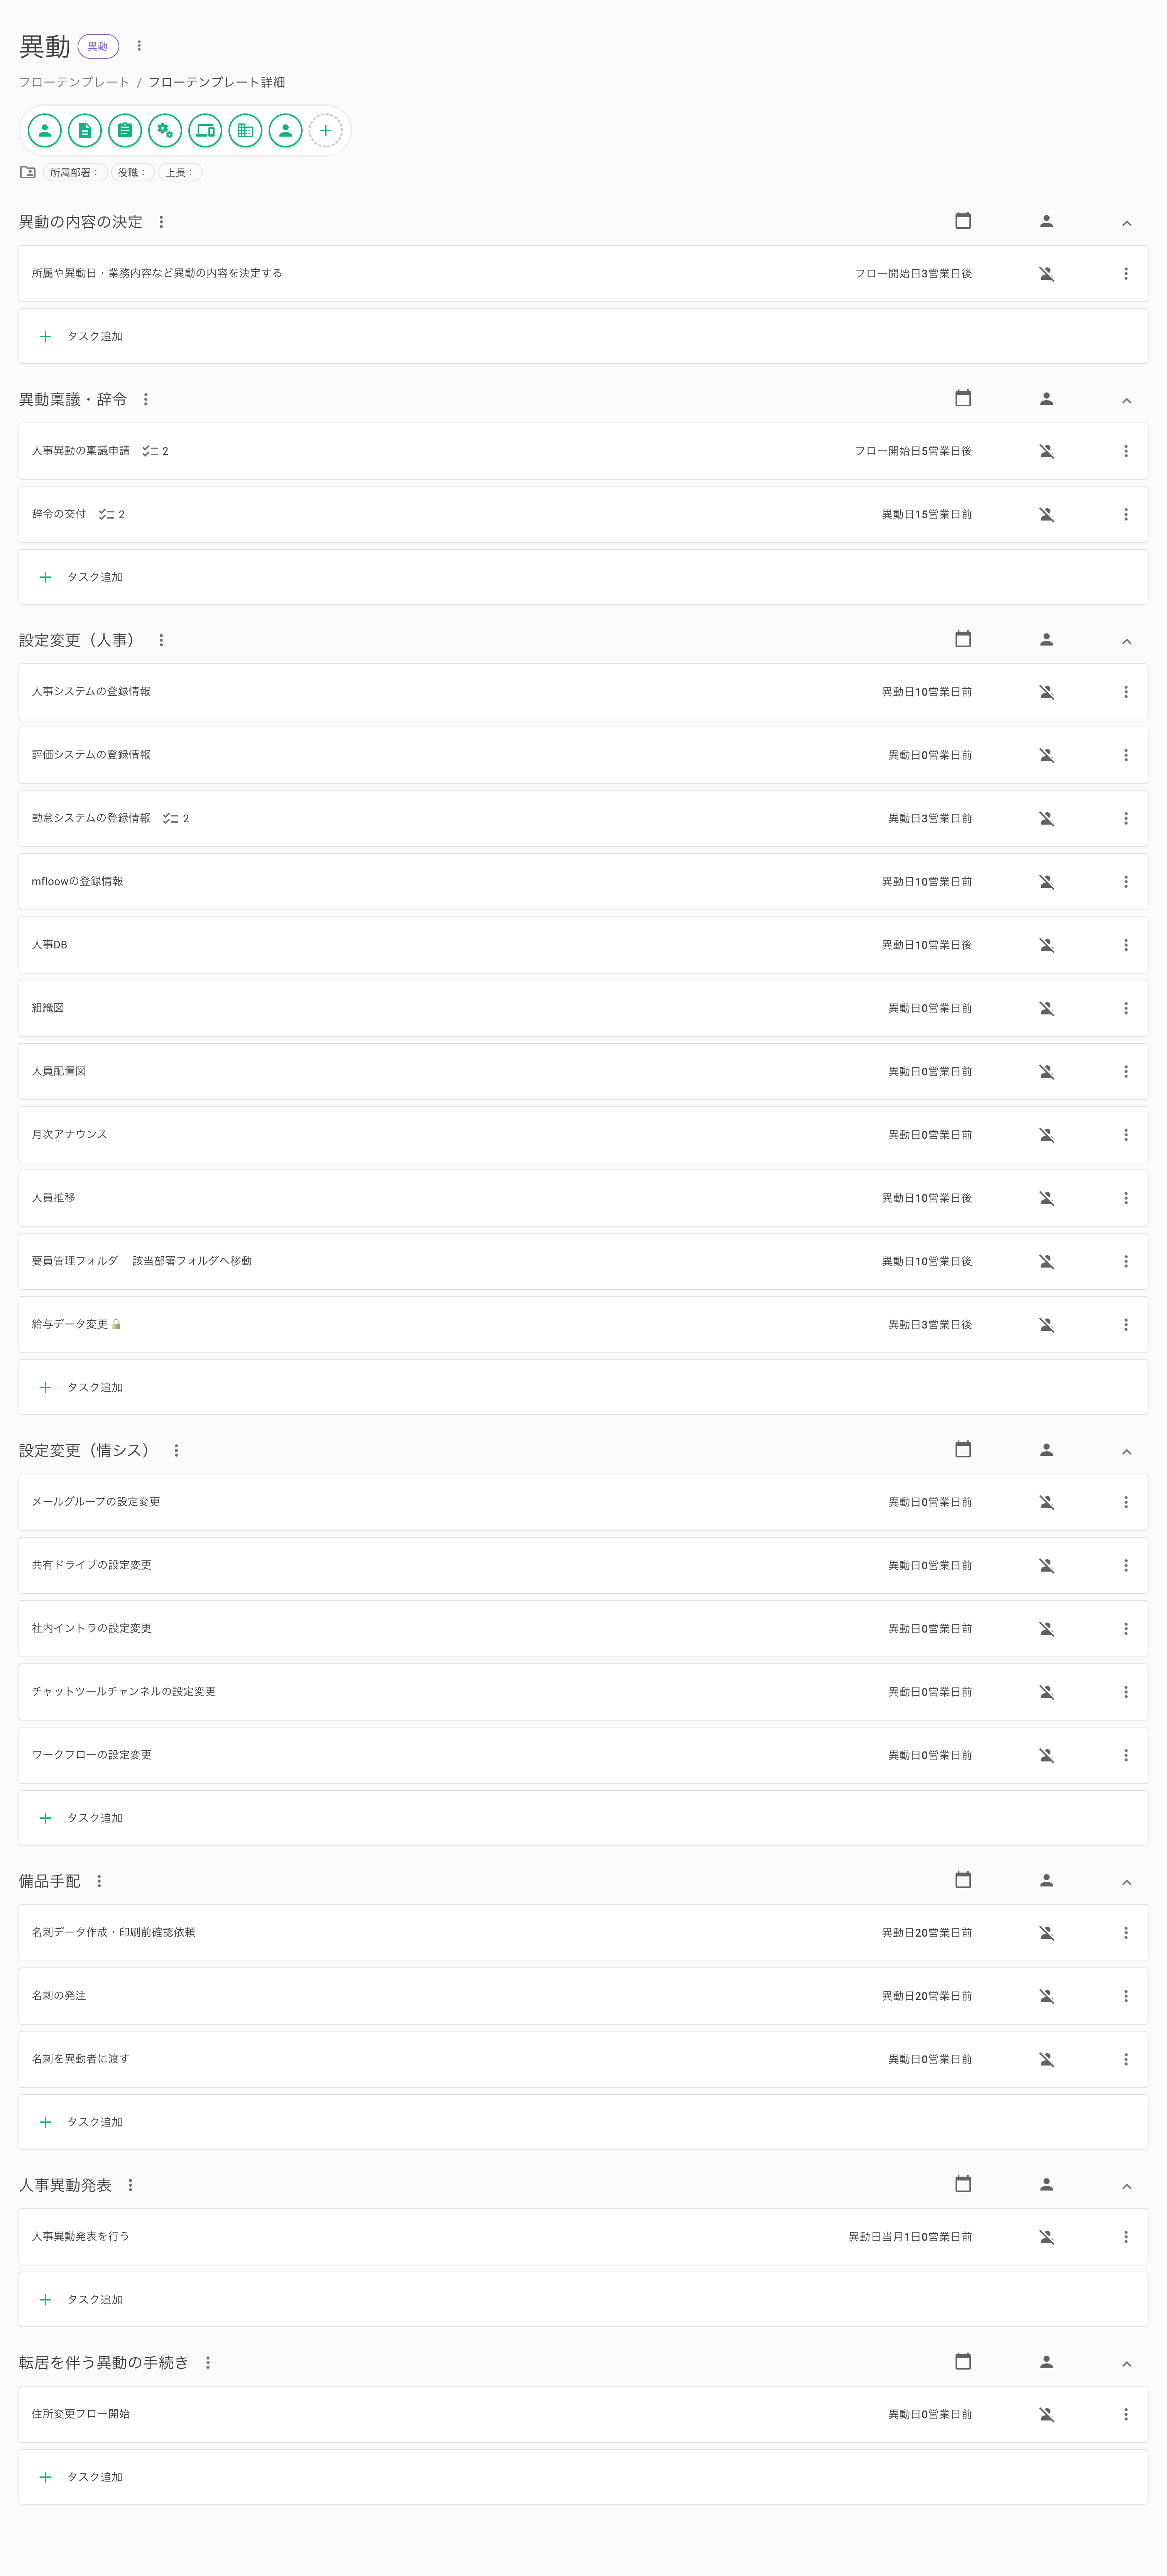This screenshot has width=1167, height=2576.
Task: Go to フローテンプレート breadcrumb link
Action: coord(74,82)
